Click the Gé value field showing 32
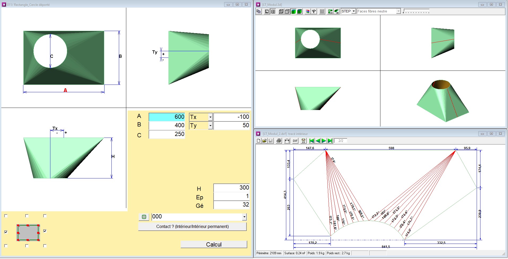The width and height of the screenshot is (508, 259). pyautogui.click(x=232, y=205)
